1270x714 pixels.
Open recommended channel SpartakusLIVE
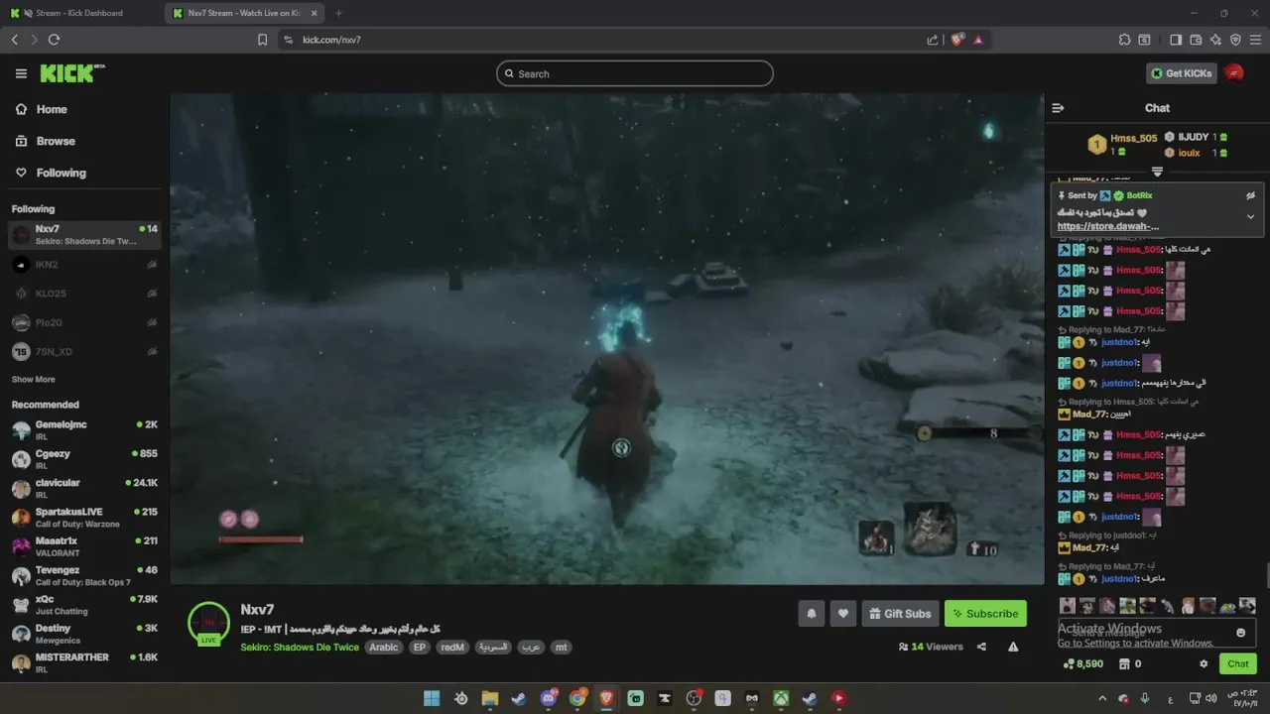84,517
